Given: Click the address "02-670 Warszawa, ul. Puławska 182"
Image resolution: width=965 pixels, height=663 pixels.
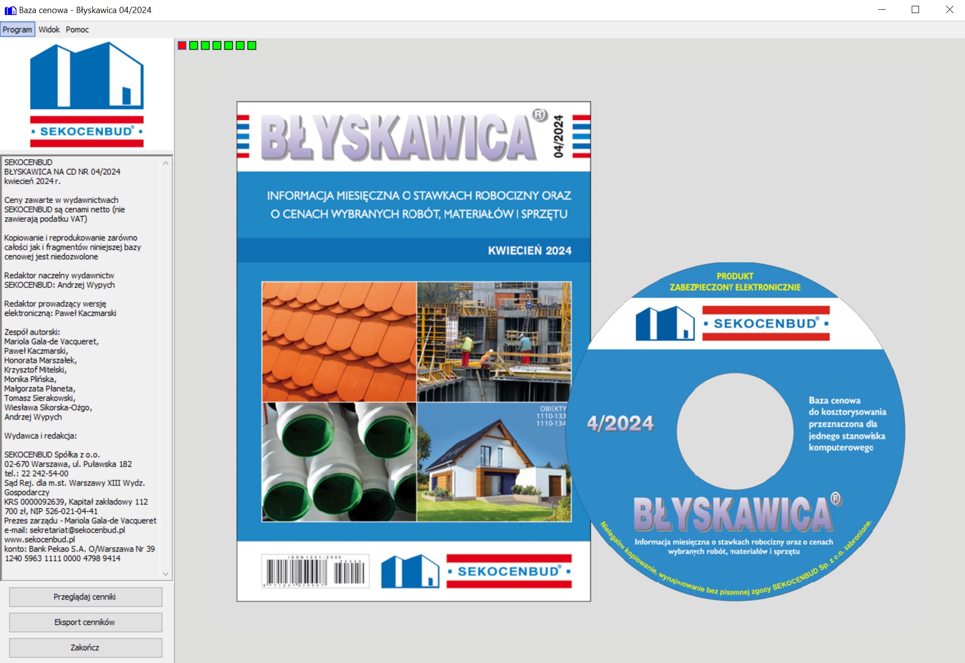Looking at the screenshot, I should click(x=68, y=464).
